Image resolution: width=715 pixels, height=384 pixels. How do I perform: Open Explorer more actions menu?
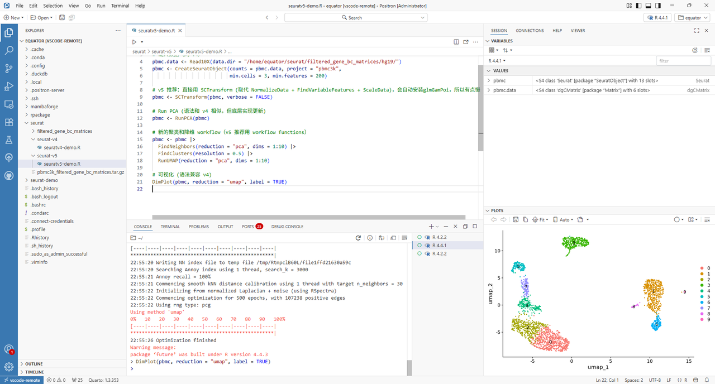(118, 31)
